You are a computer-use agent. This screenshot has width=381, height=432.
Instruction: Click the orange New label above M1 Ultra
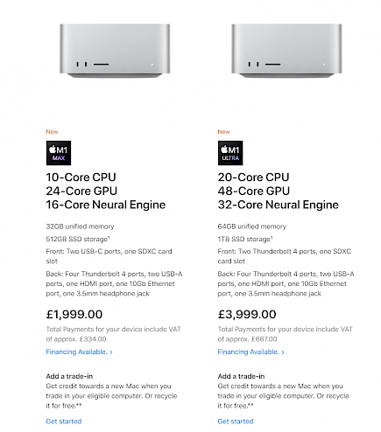point(223,132)
